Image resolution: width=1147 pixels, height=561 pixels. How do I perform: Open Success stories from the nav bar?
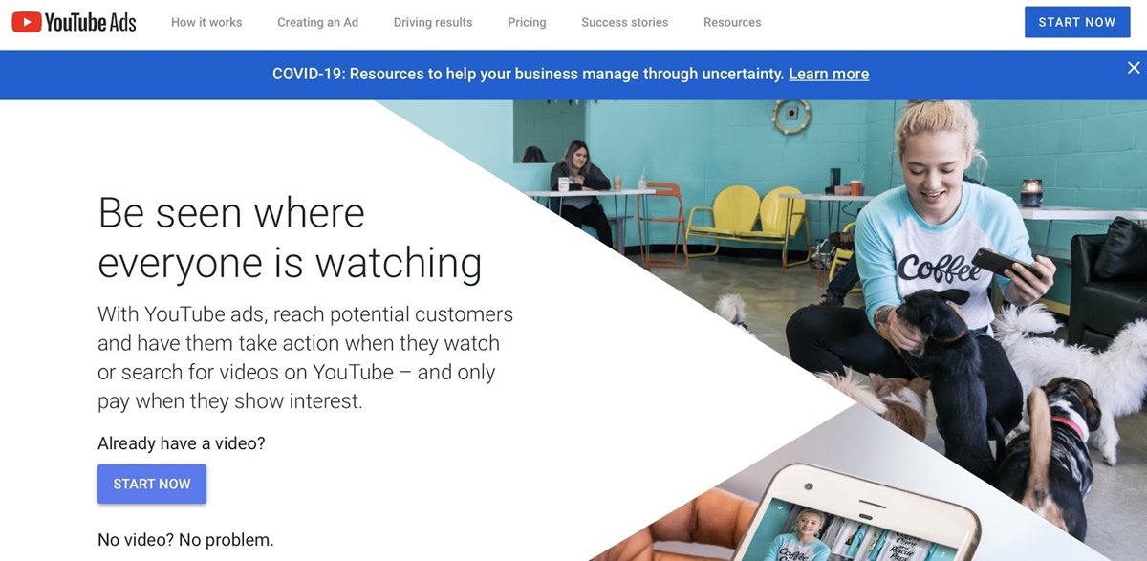625,22
